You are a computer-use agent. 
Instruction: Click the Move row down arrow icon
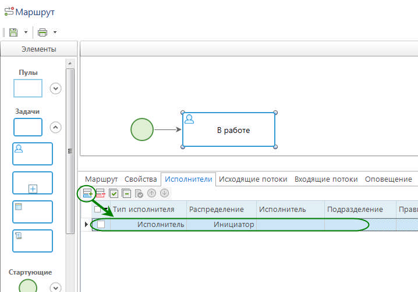click(x=164, y=193)
